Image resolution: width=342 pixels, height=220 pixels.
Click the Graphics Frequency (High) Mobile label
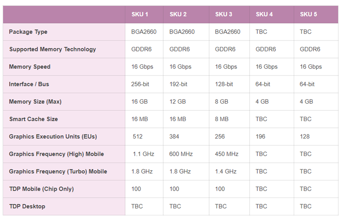[x=56, y=154]
